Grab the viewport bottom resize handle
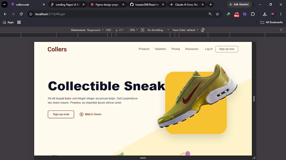The width and height of the screenshot is (286, 160). [x=143, y=158]
